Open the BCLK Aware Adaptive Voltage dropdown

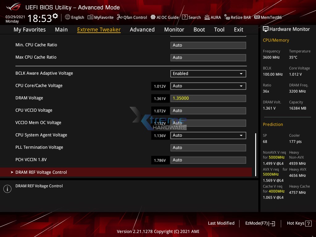coord(208,73)
